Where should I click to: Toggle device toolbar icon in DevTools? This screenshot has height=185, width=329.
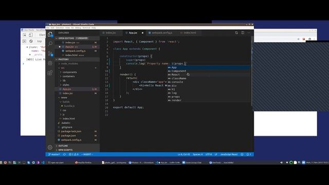coord(31,35)
